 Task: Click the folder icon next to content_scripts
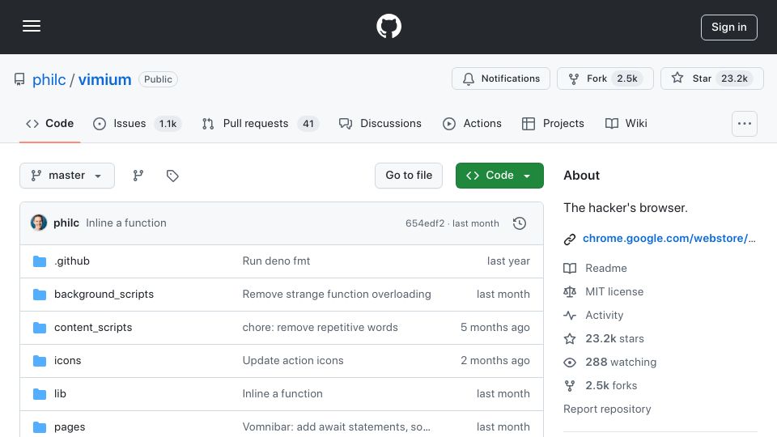coord(39,328)
